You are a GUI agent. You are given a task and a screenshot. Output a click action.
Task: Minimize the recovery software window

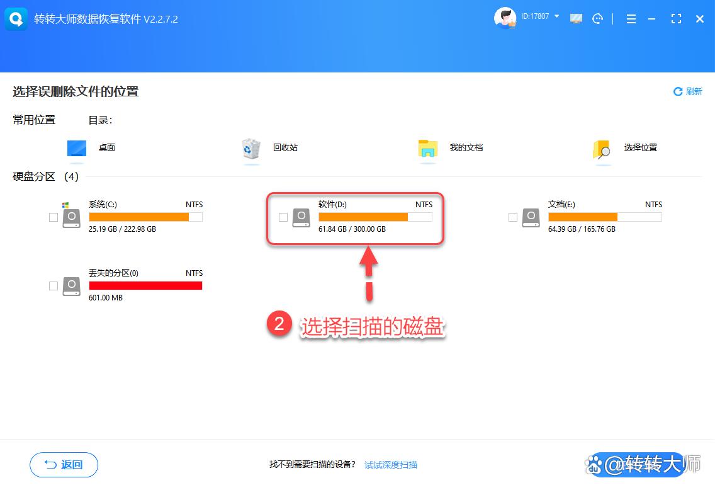click(651, 19)
